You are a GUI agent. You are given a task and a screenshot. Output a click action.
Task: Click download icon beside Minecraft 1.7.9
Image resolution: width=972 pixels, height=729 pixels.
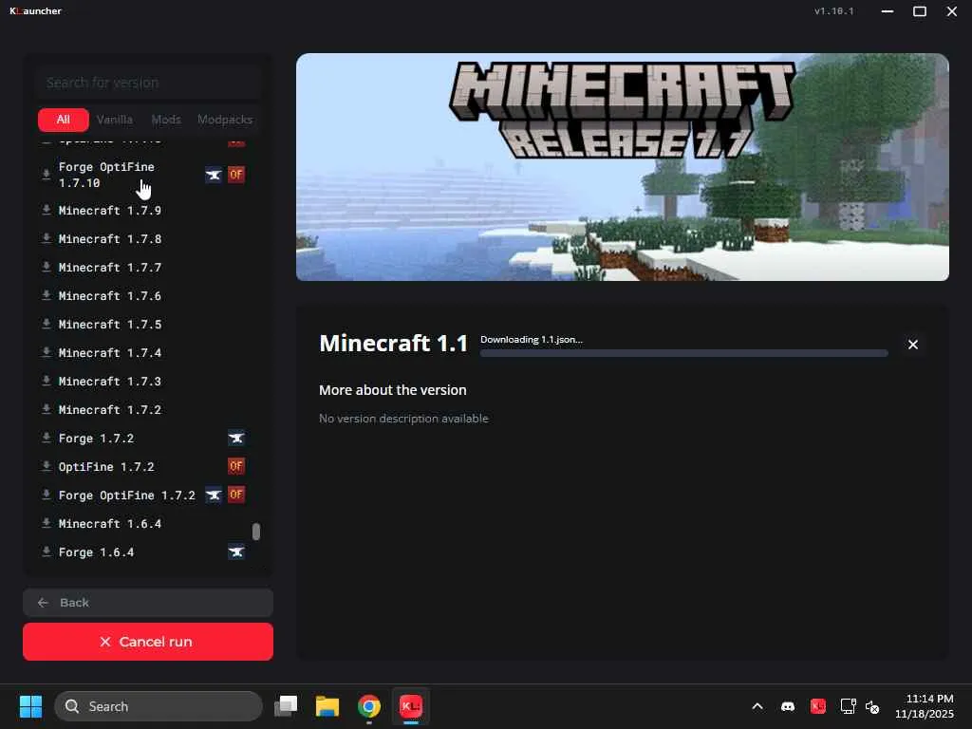[46, 210]
